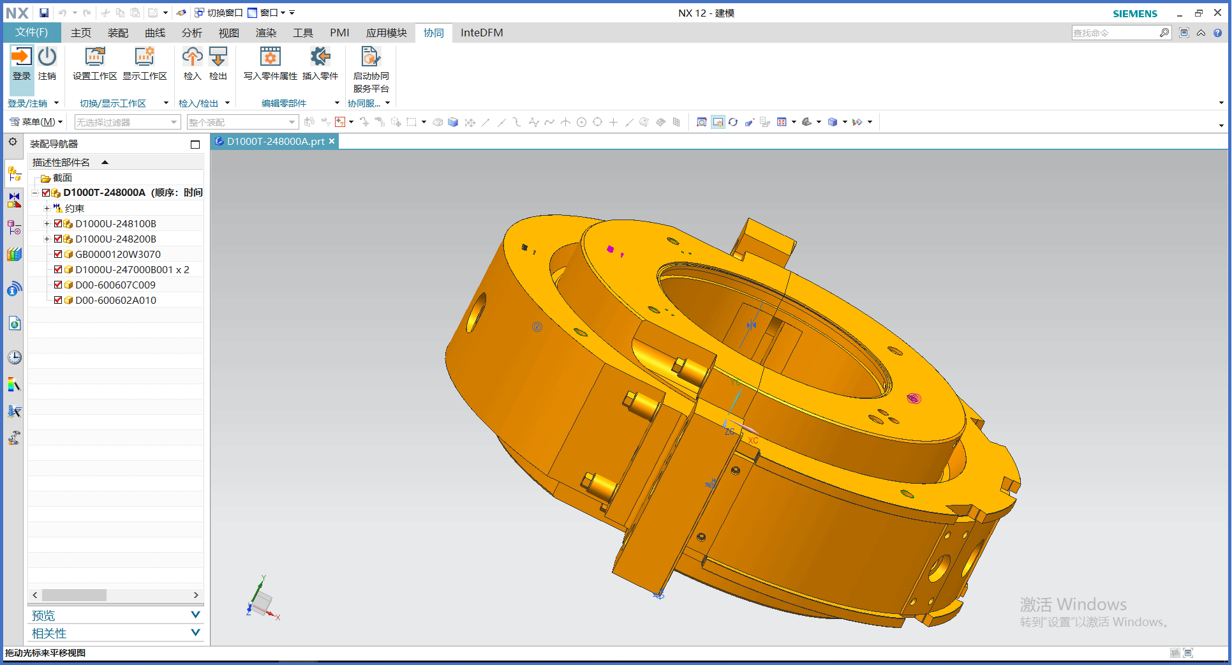
Task: Click the 插入零件 insert part icon
Action: pos(320,63)
